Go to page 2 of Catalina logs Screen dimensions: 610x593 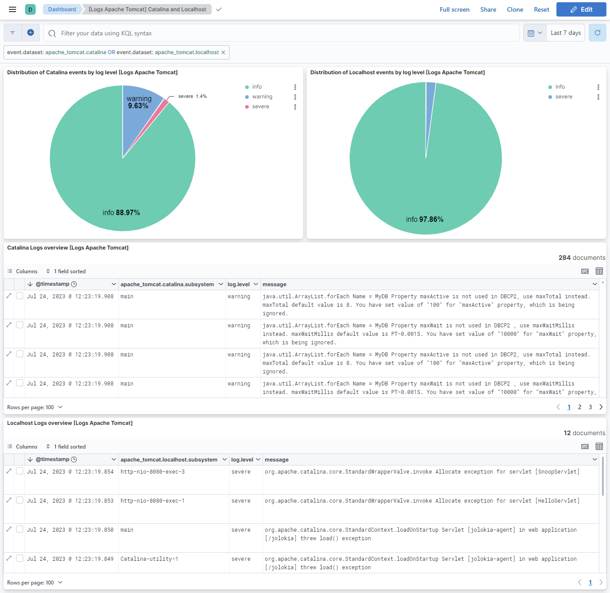tap(580, 407)
